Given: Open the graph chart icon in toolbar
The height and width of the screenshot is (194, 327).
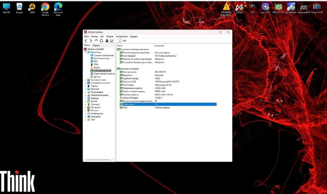Looking at the screenshot, I should [112, 41].
